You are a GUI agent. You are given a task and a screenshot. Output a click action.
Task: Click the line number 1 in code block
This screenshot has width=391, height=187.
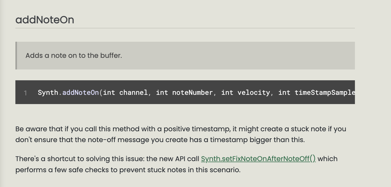pos(25,93)
